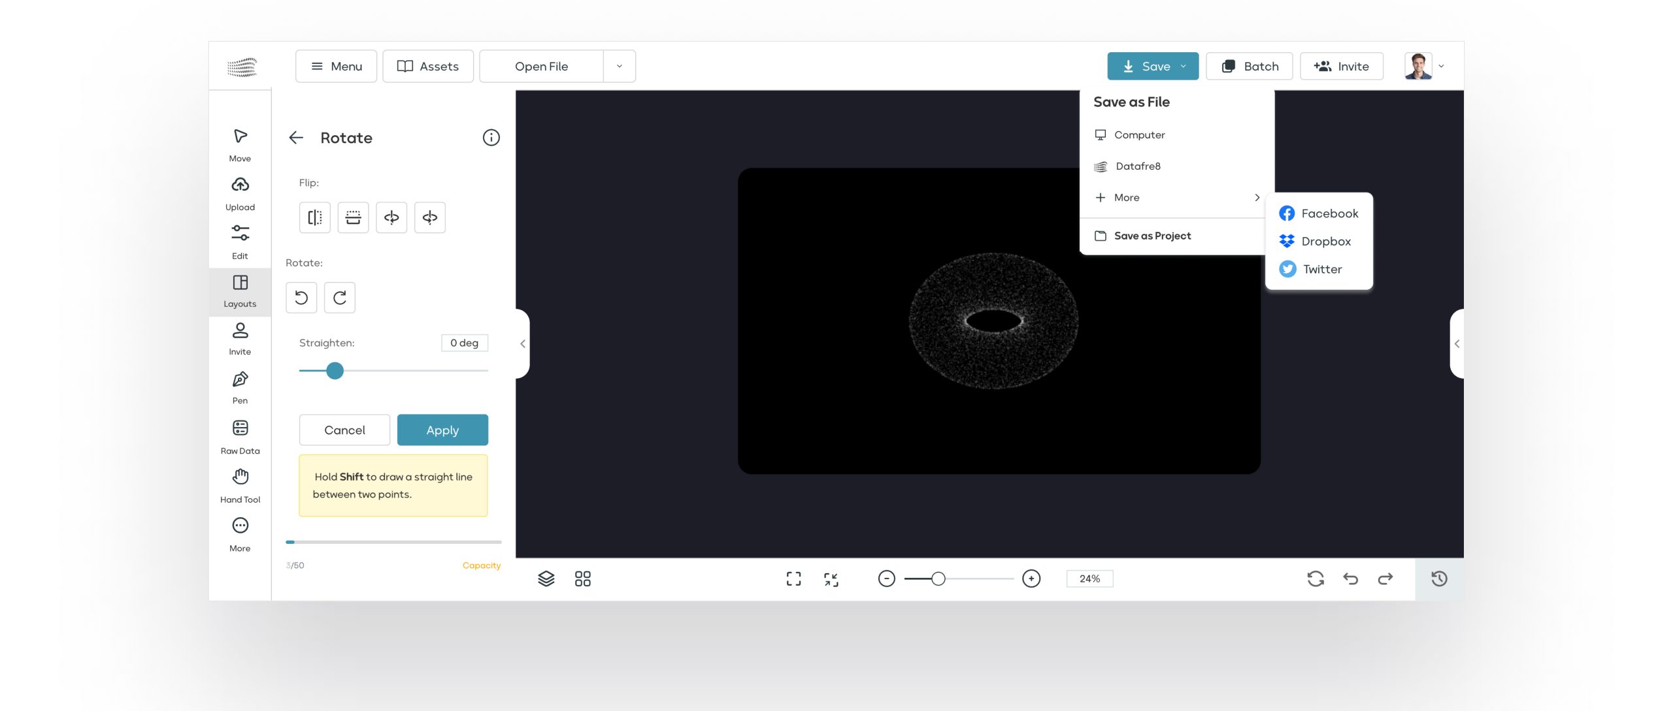Choose Computer under Save as File
The width and height of the screenshot is (1673, 711).
click(x=1139, y=134)
